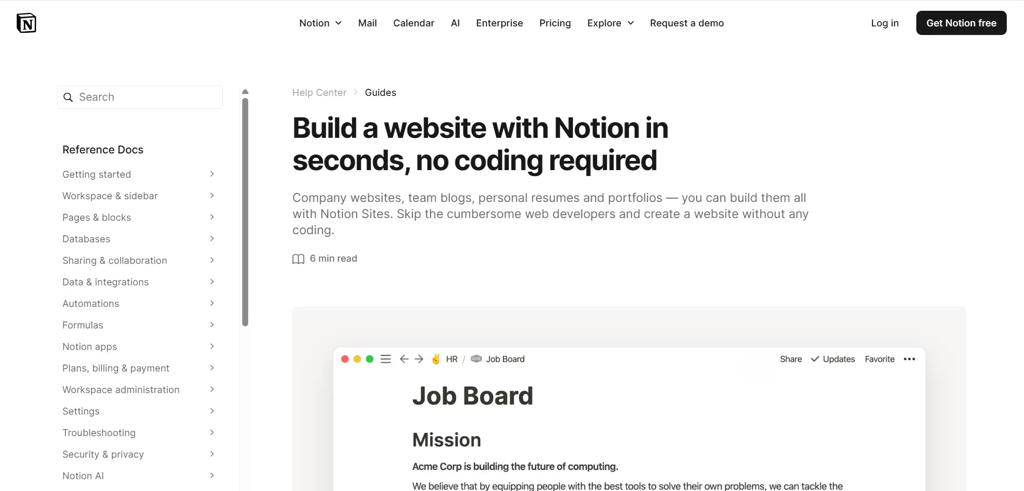Click the HR peace-sign emoji breadcrumb
Viewport: 1024px width, 491px height.
click(x=436, y=359)
